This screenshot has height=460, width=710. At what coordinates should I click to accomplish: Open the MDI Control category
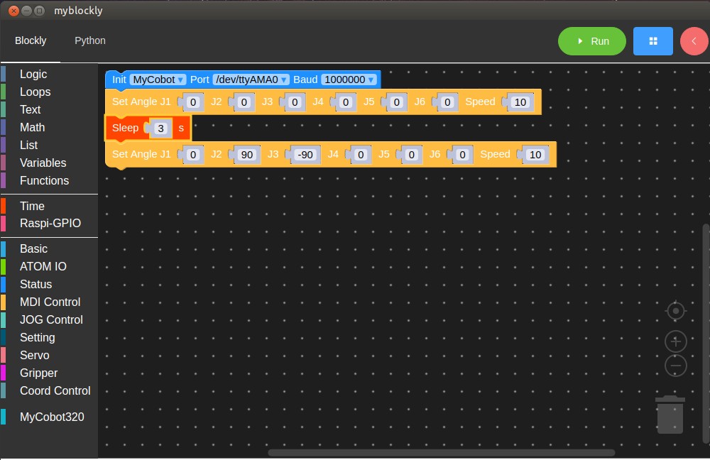(x=50, y=302)
